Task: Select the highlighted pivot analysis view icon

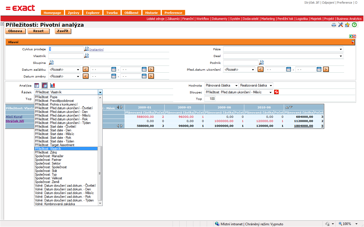Action: point(45,85)
